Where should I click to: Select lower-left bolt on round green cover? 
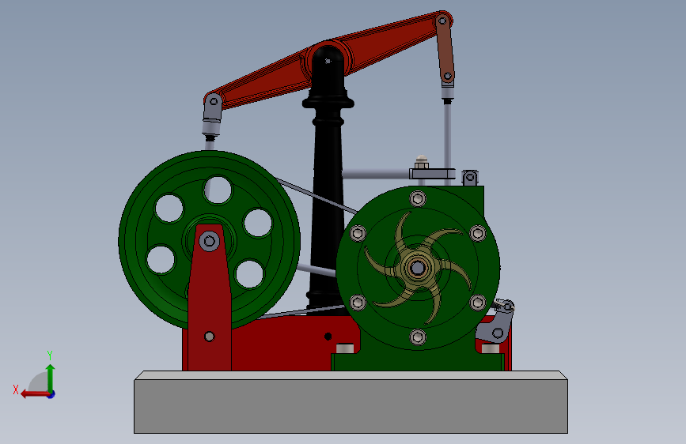pos(358,302)
